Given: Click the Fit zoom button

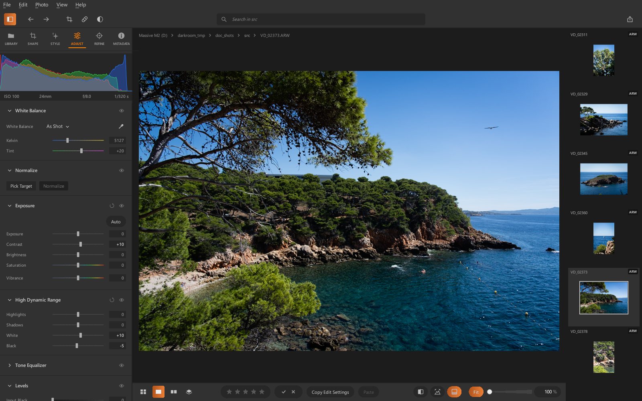Looking at the screenshot, I should pyautogui.click(x=476, y=392).
